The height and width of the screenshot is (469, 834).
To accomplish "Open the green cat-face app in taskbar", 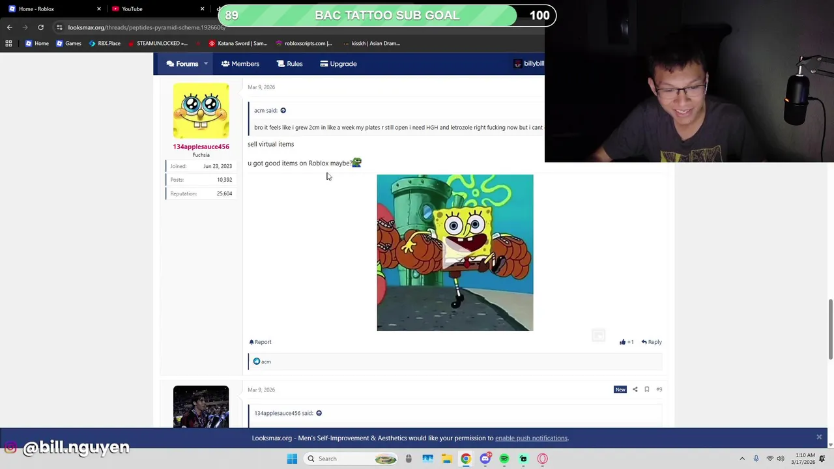I will [523, 459].
